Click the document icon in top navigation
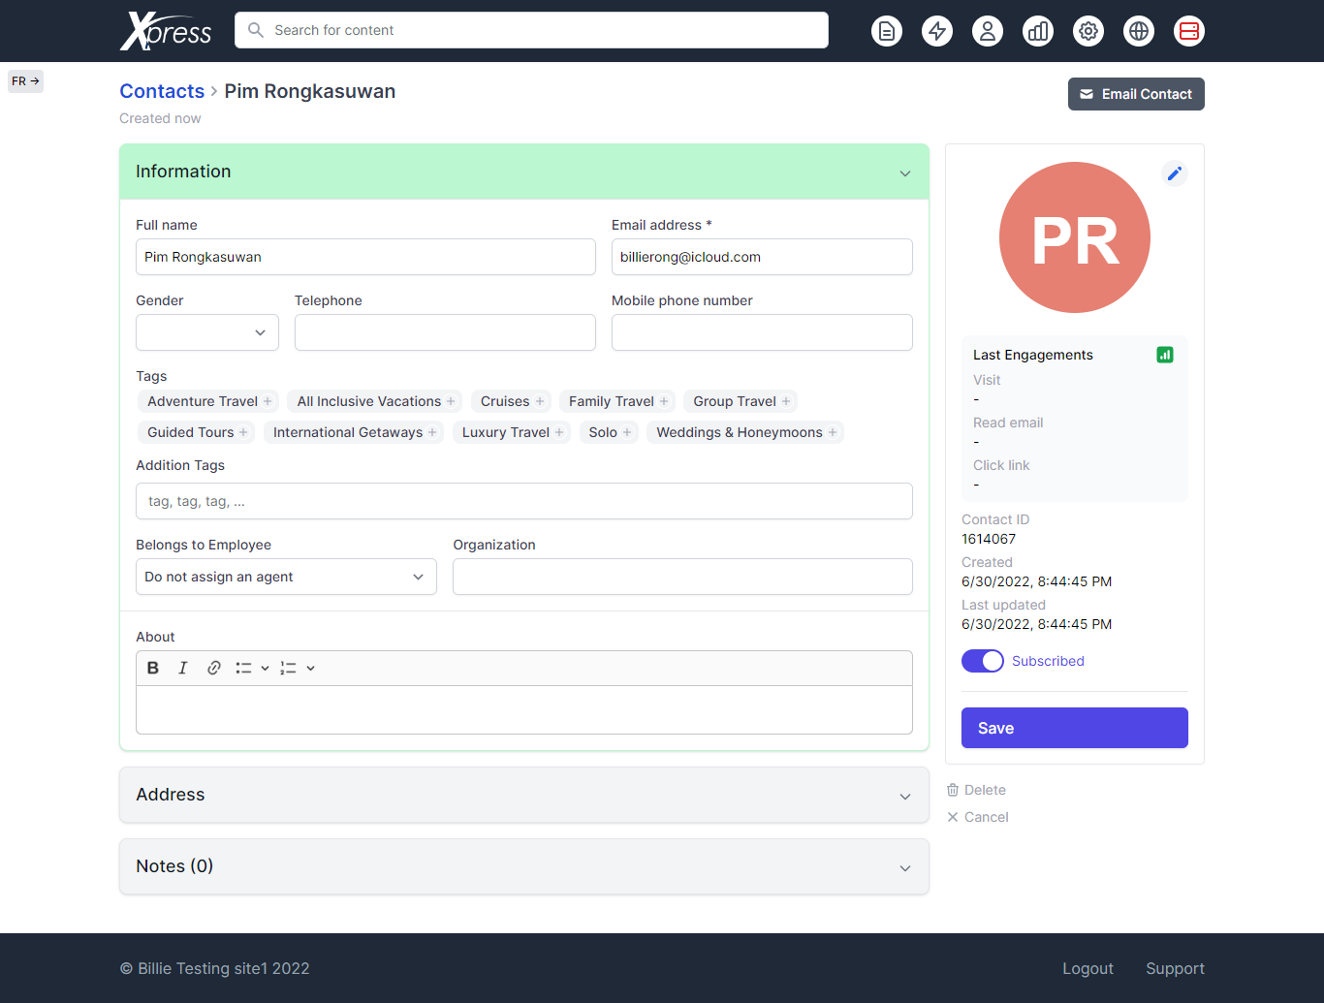 pyautogui.click(x=886, y=31)
